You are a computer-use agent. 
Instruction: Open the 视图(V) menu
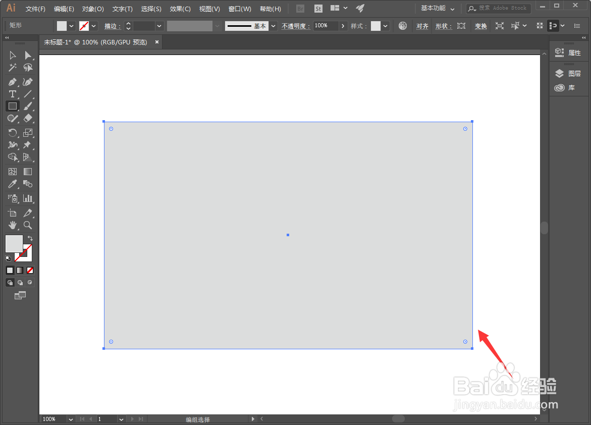pos(209,9)
